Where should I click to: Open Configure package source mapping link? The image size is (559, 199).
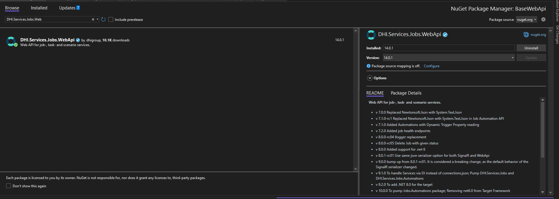431,66
